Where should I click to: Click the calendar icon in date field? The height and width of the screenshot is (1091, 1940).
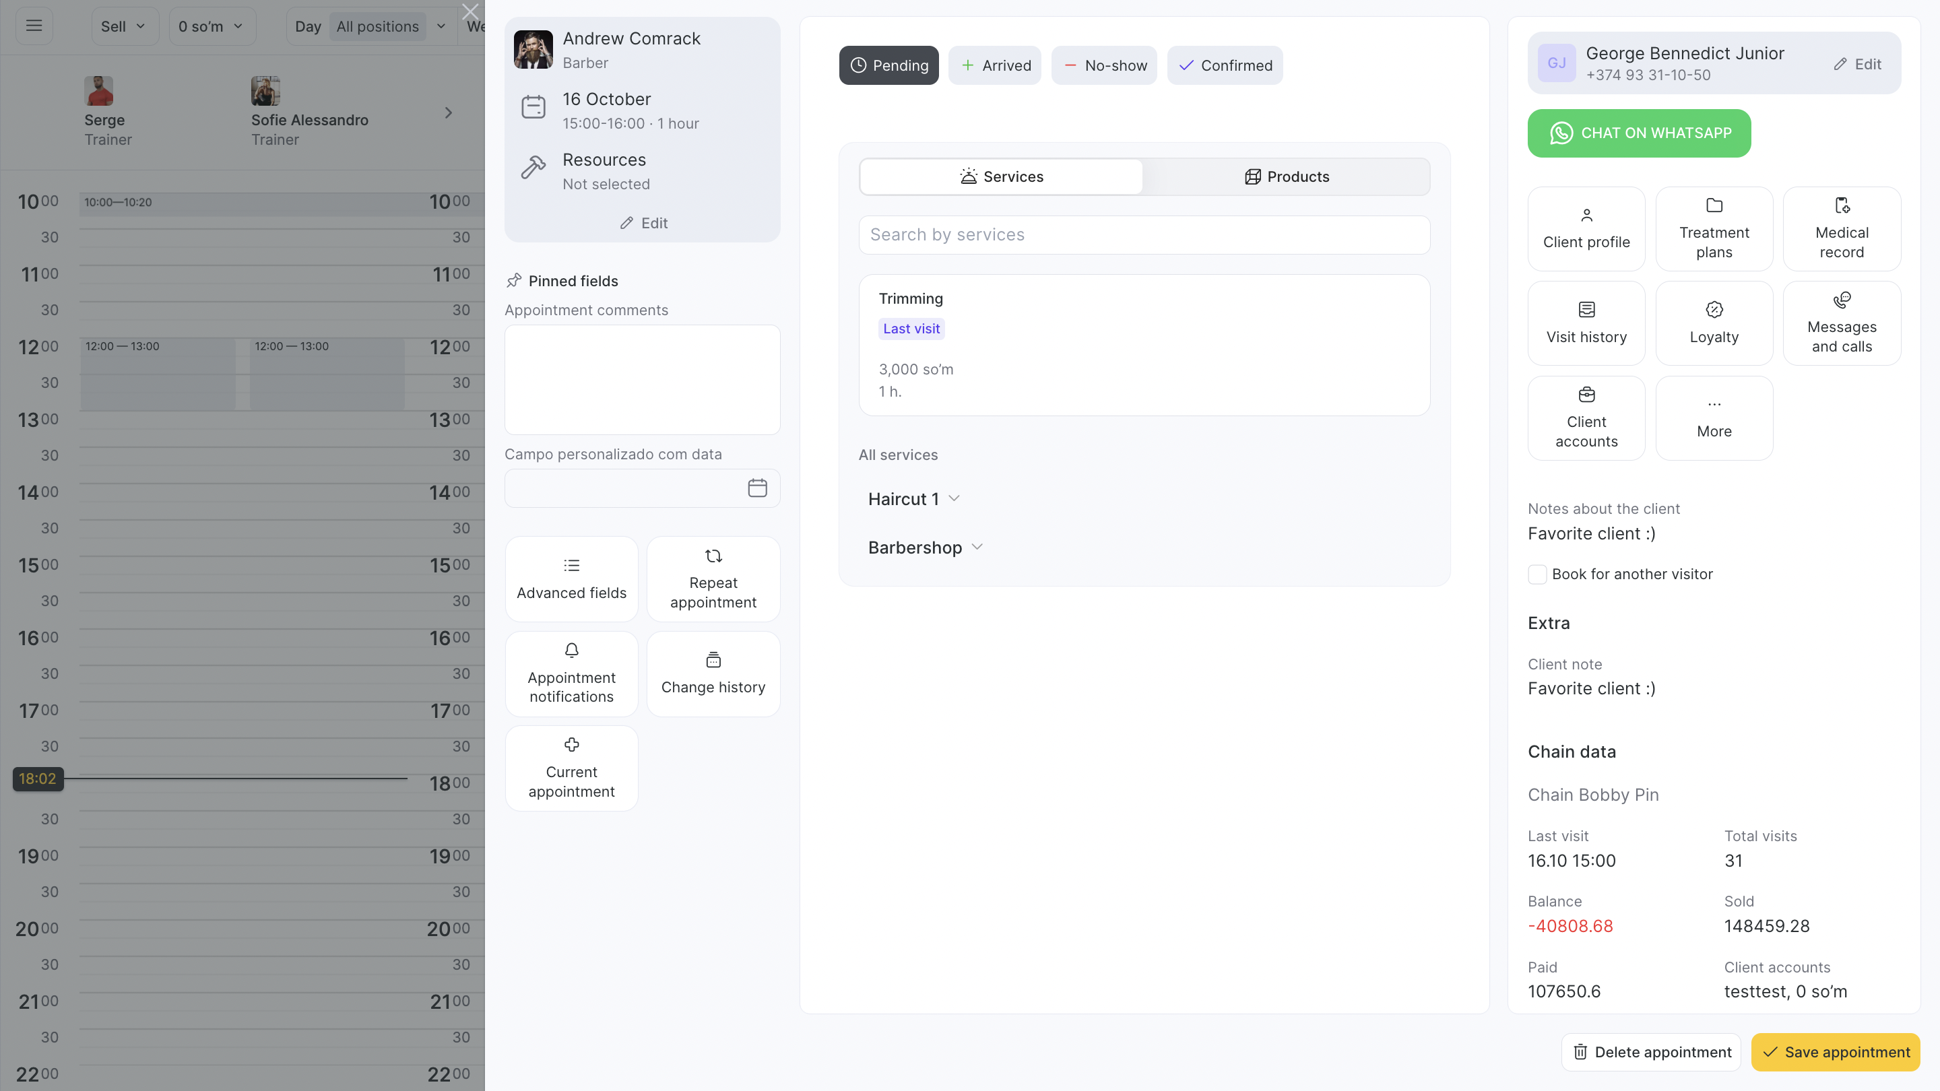[x=757, y=488]
